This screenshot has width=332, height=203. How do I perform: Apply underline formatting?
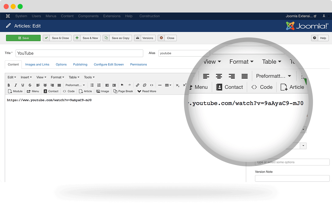pos(23,85)
